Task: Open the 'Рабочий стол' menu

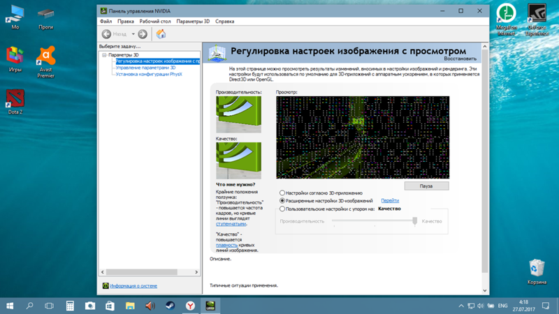Action: [x=155, y=22]
